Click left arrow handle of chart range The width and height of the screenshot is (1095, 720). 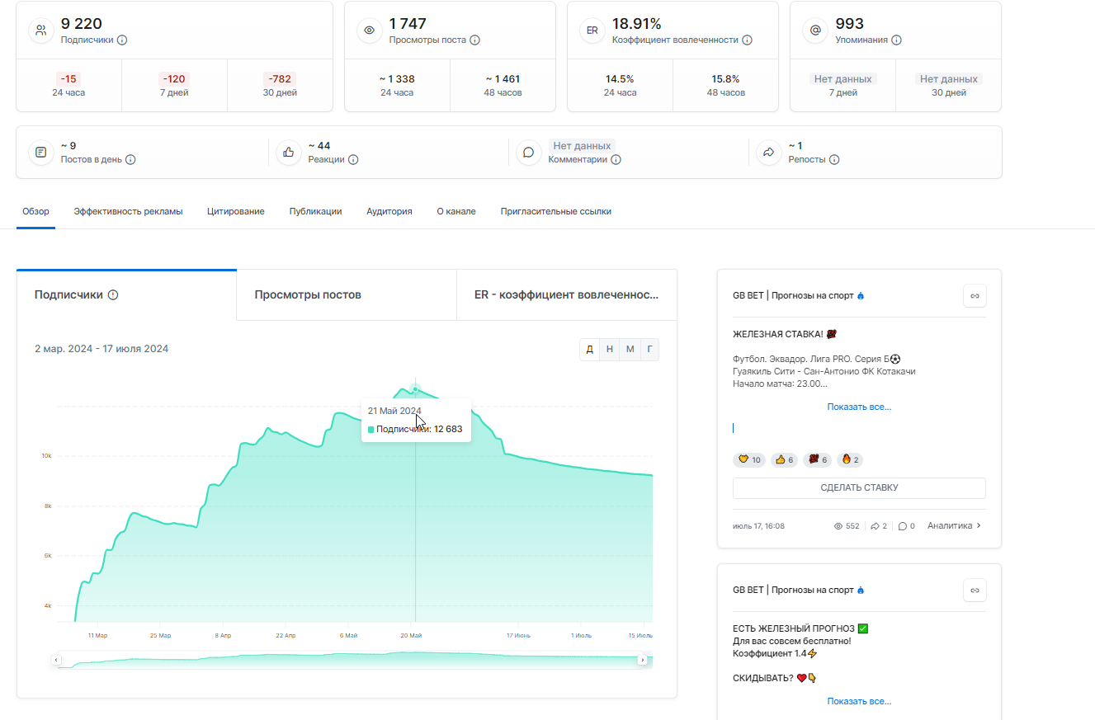[x=56, y=660]
